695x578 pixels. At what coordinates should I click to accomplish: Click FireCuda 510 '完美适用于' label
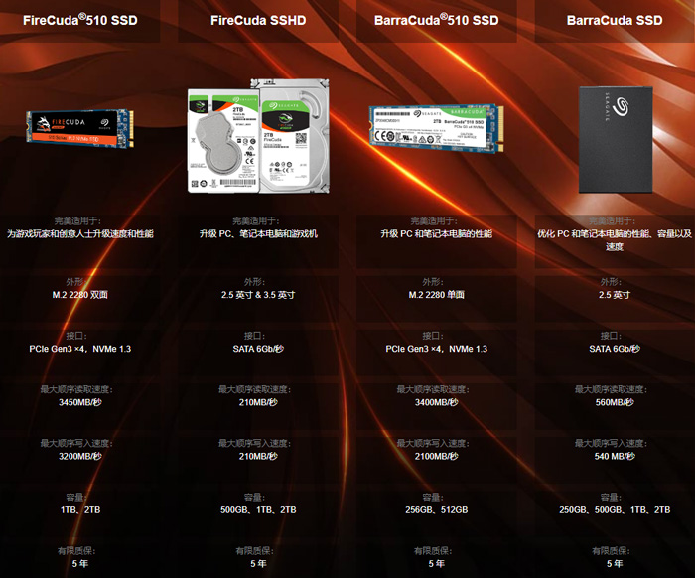(x=77, y=221)
